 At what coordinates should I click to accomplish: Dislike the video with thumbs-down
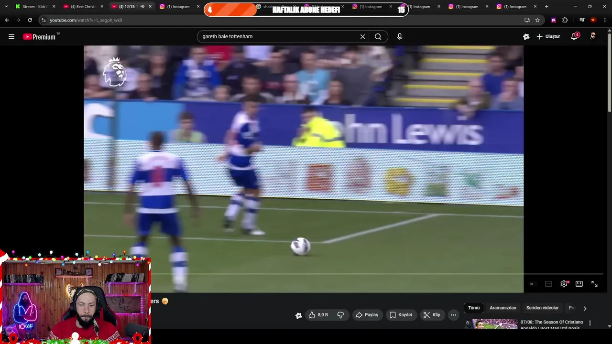(x=340, y=315)
